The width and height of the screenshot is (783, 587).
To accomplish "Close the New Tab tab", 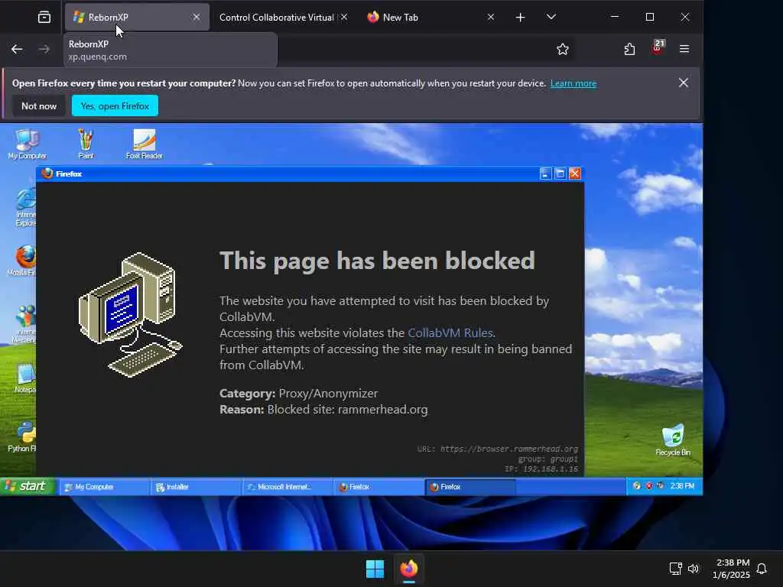I will (x=491, y=17).
